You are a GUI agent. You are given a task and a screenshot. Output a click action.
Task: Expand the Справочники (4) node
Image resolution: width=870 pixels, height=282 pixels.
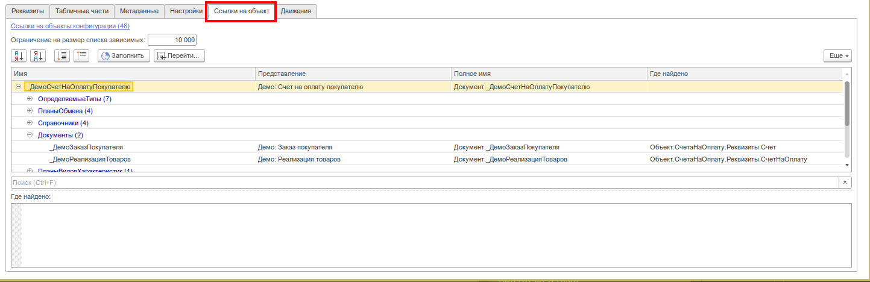[x=30, y=123]
